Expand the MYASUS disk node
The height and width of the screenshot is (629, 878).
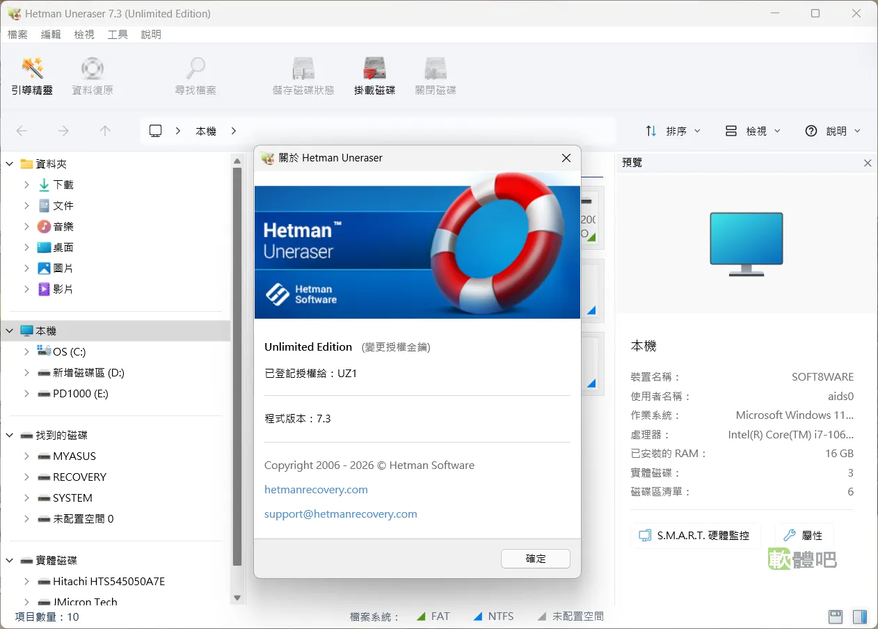point(26,456)
